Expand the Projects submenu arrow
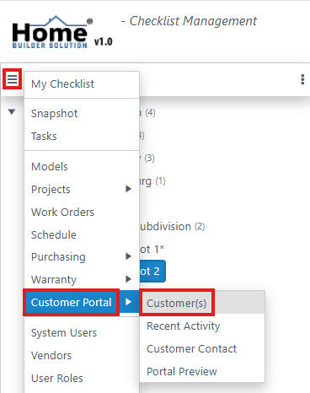This screenshot has height=393, width=310. 128,189
